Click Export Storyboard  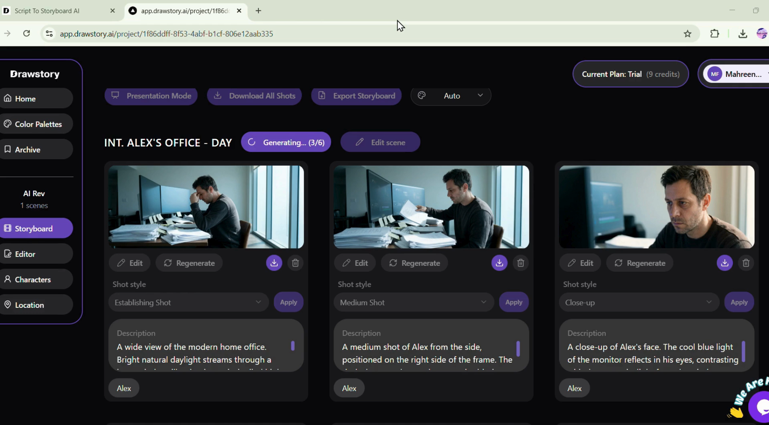click(x=356, y=96)
